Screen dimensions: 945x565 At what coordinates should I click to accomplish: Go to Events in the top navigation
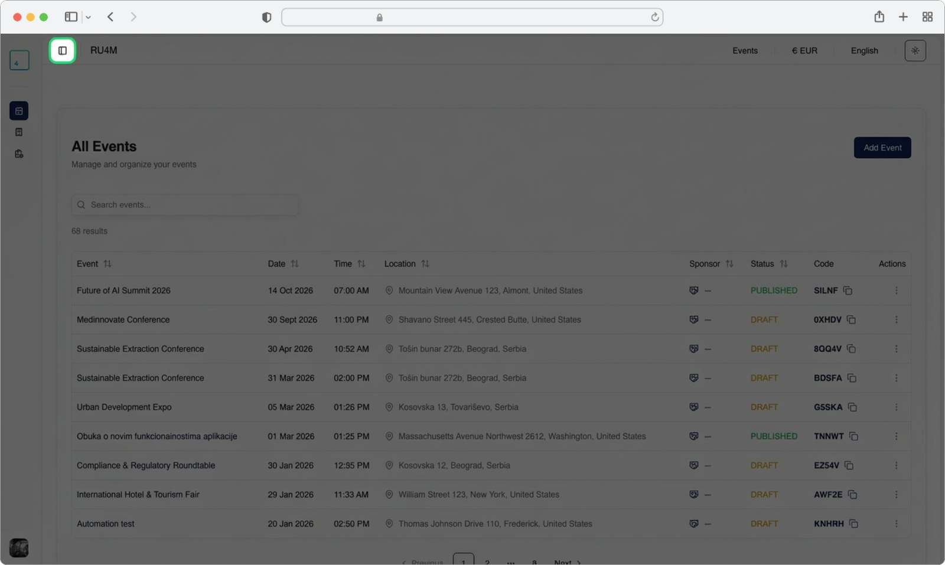[745, 51]
